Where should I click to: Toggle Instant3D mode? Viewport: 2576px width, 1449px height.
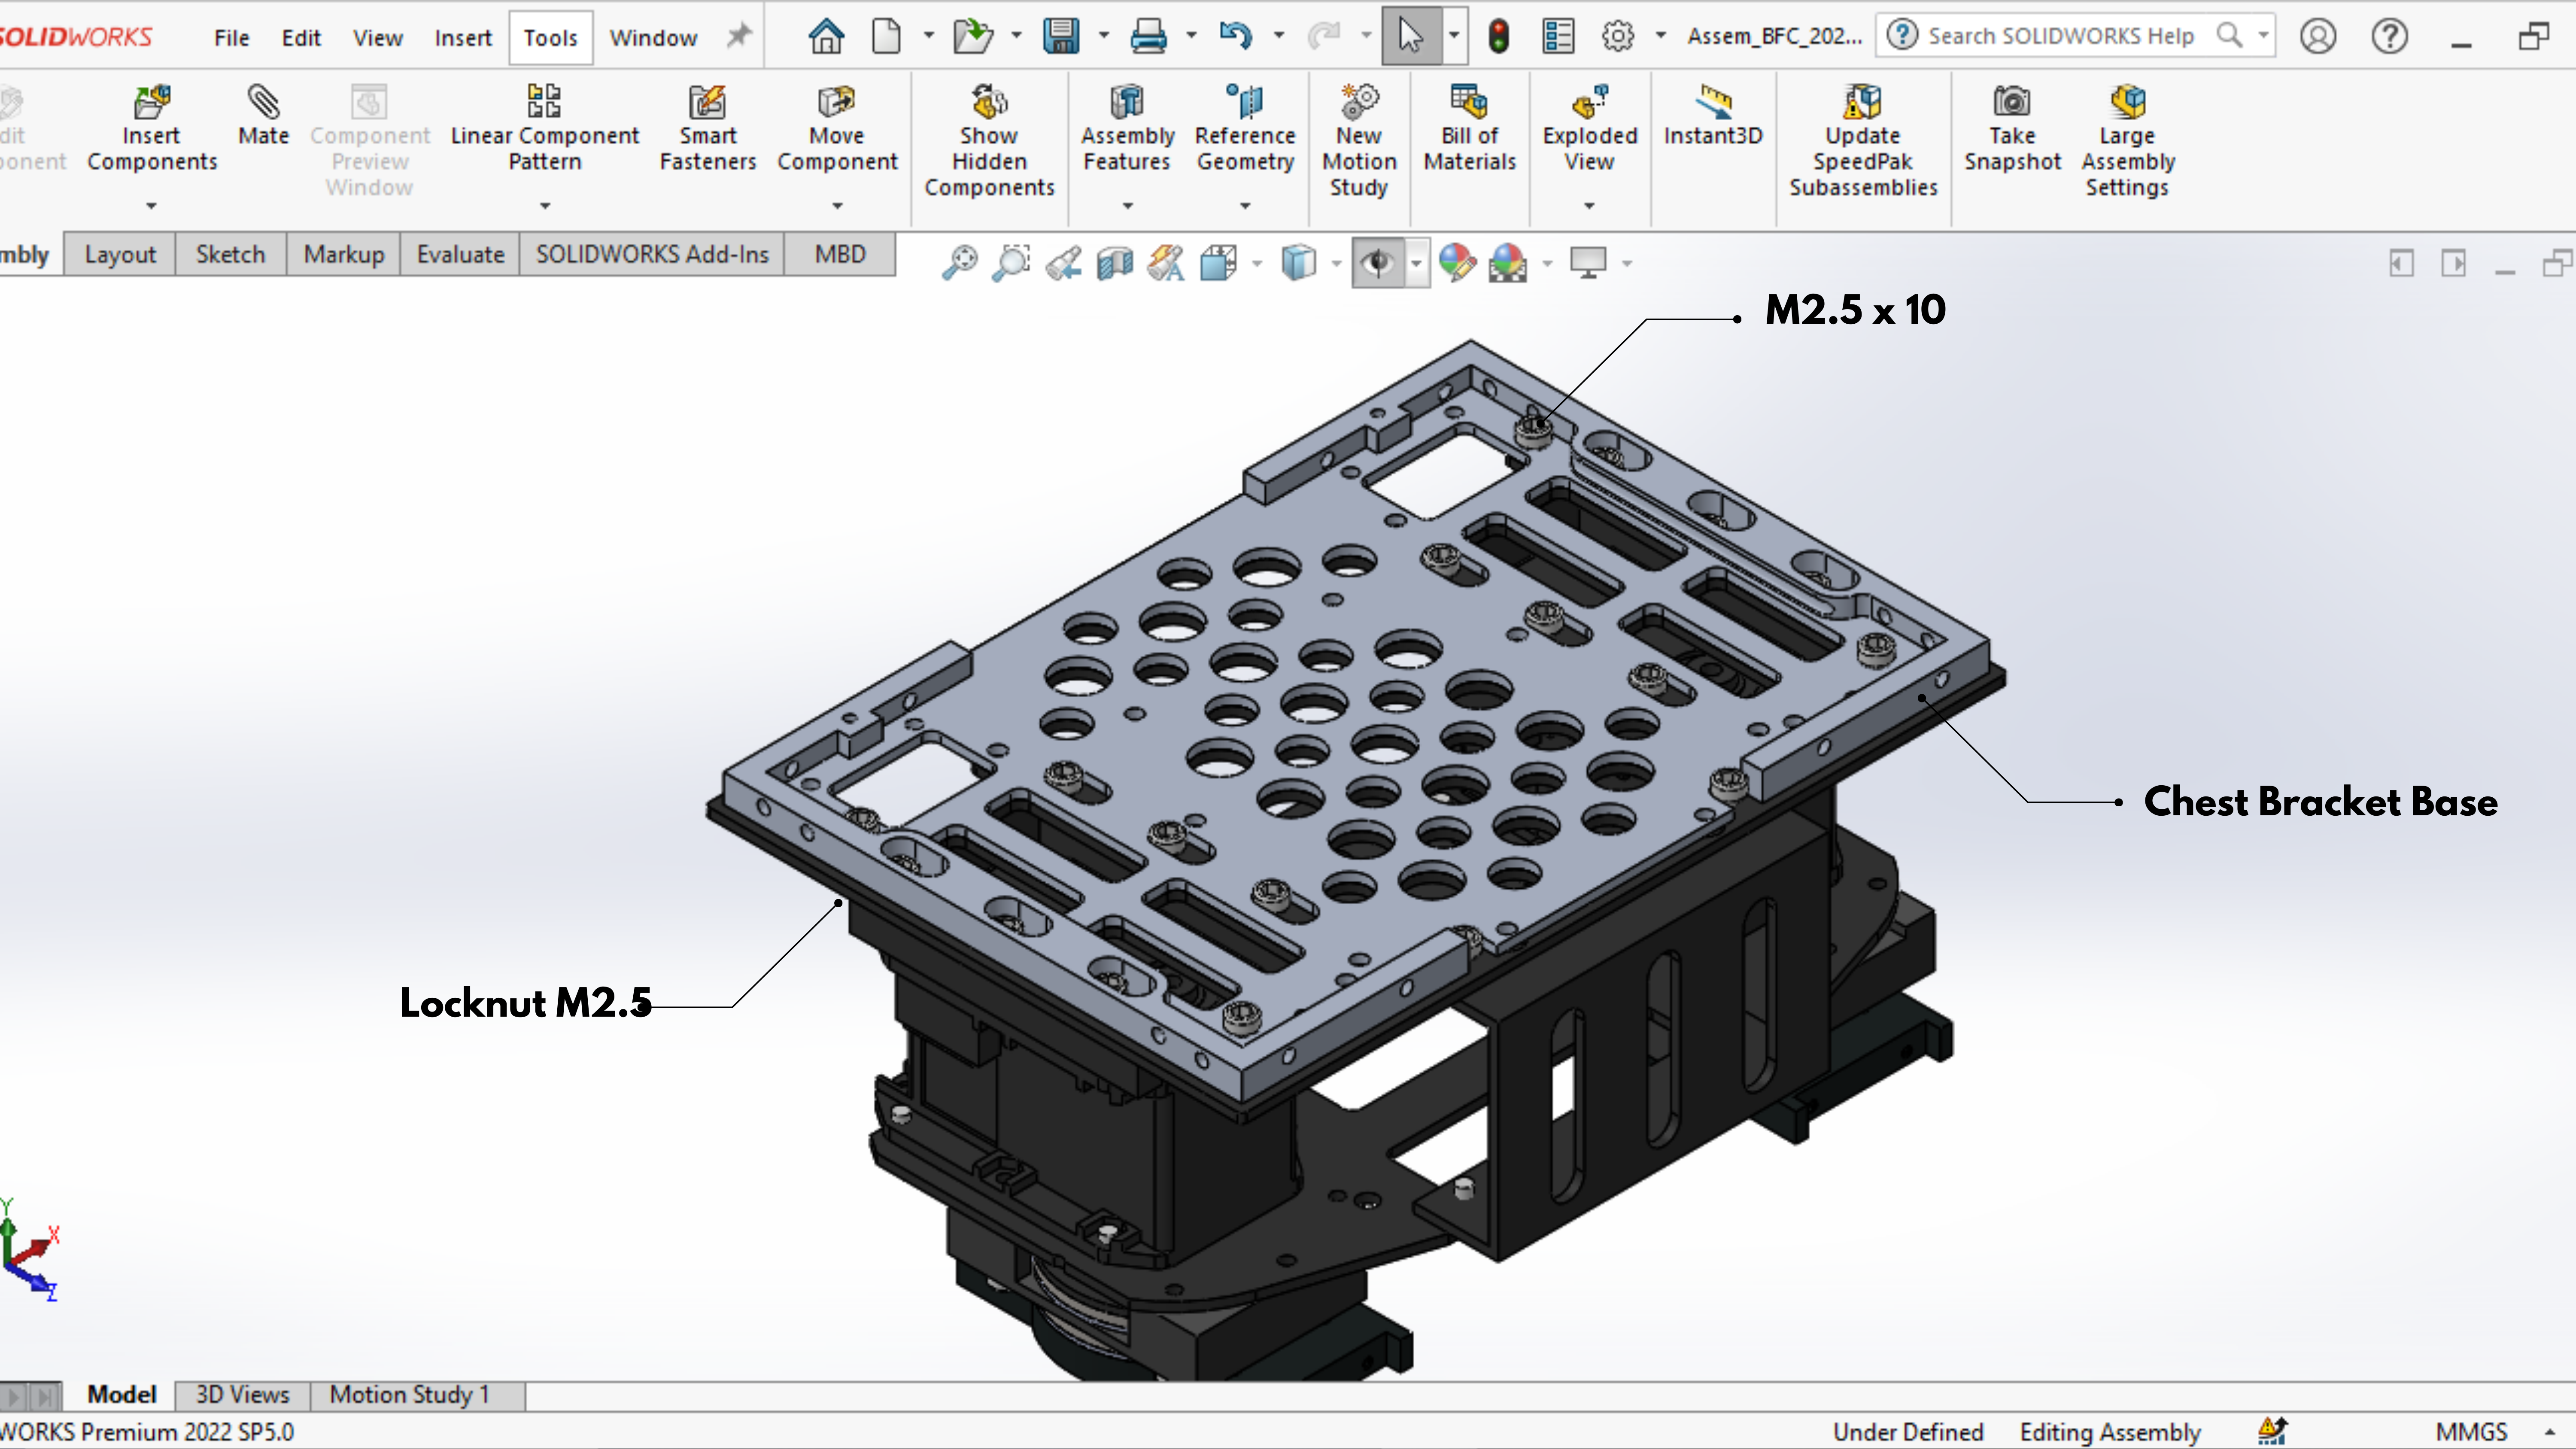point(1713,116)
